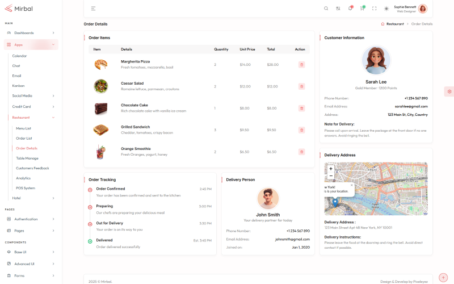Expand the Dashboards sidebar section
This screenshot has width=454, height=284.
(31, 33)
